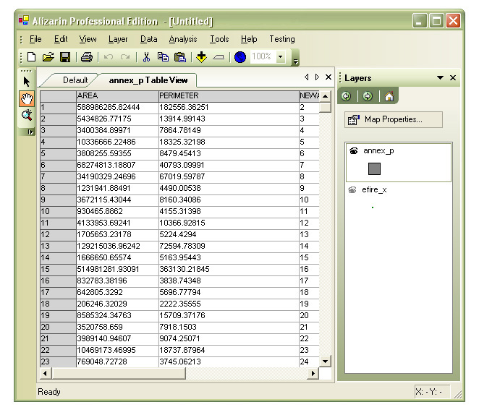Screen dimensions: 479x415
Task: Click area cell 129215036.96242
Action: coord(117,247)
